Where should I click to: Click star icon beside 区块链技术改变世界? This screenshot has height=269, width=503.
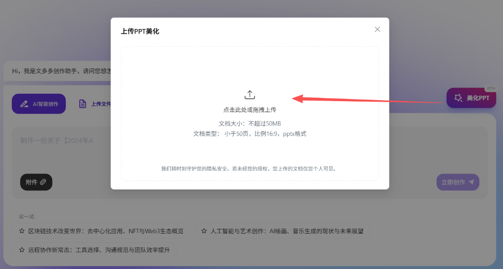[22, 231]
